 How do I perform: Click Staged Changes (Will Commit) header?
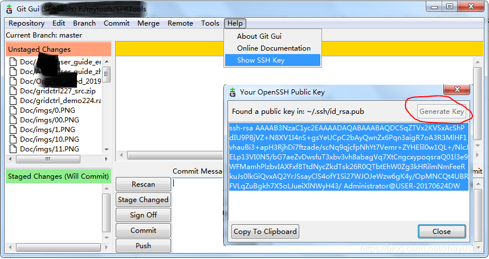point(58,176)
